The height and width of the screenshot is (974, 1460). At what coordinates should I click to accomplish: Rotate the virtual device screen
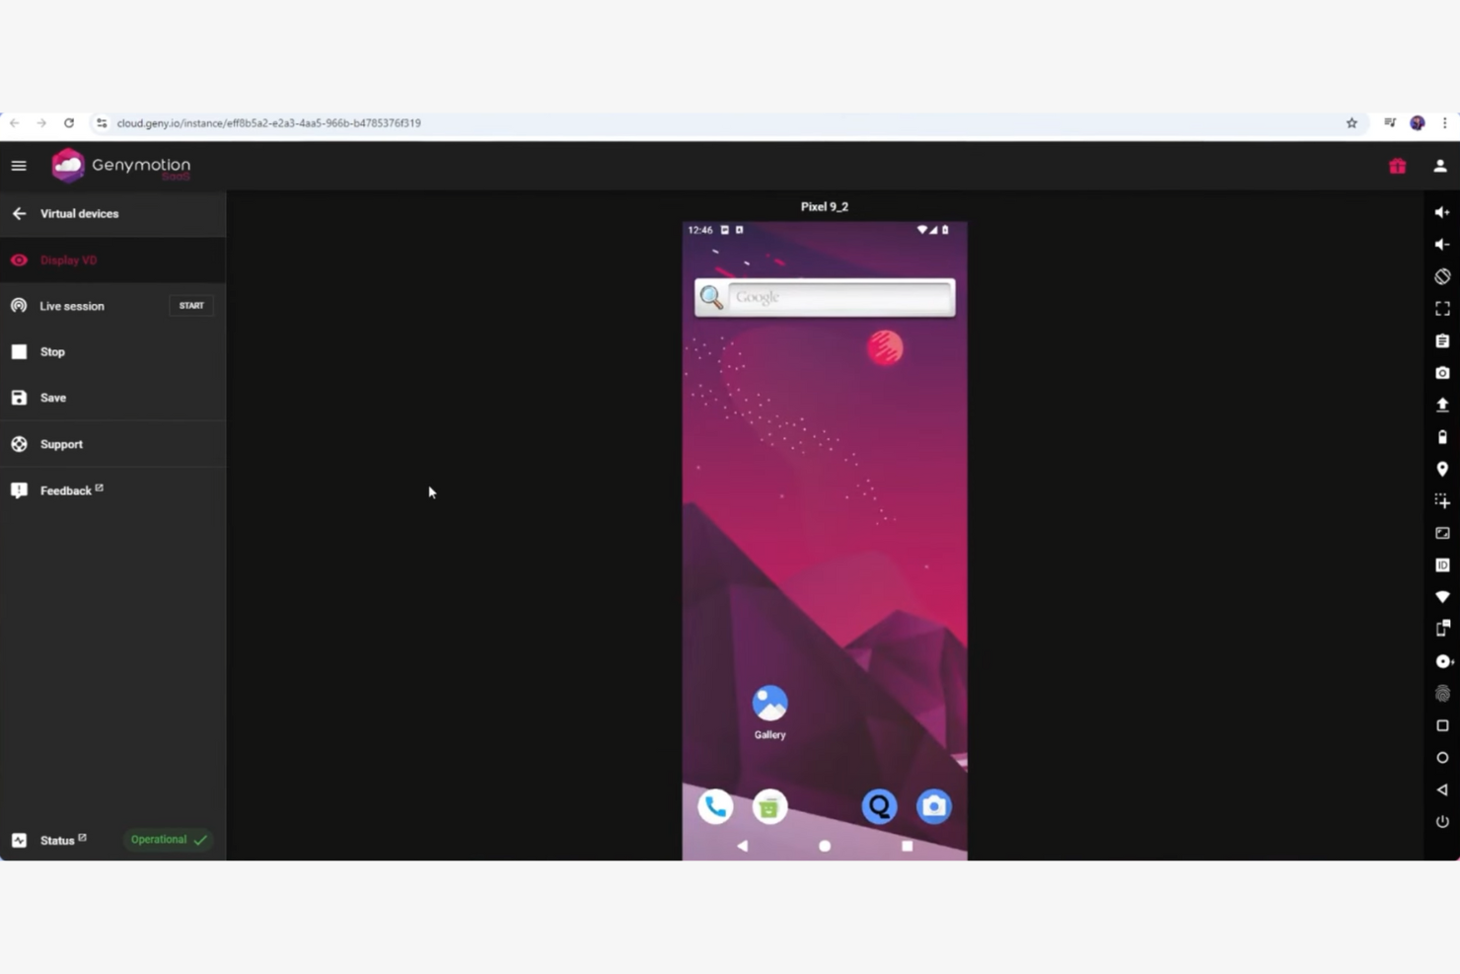[1441, 276]
